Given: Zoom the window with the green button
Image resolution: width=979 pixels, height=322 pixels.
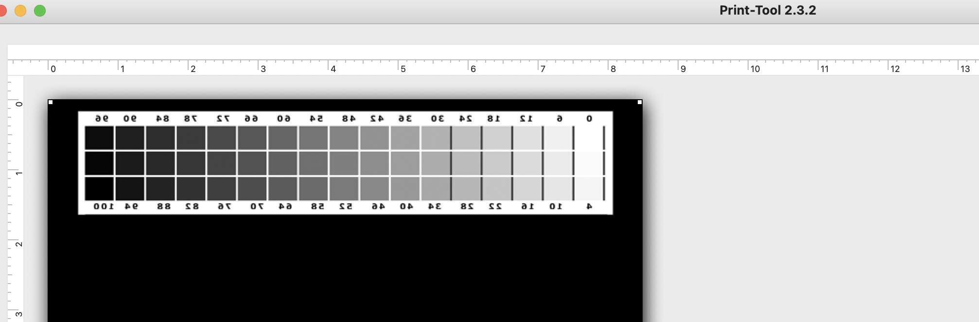Looking at the screenshot, I should coord(40,11).
